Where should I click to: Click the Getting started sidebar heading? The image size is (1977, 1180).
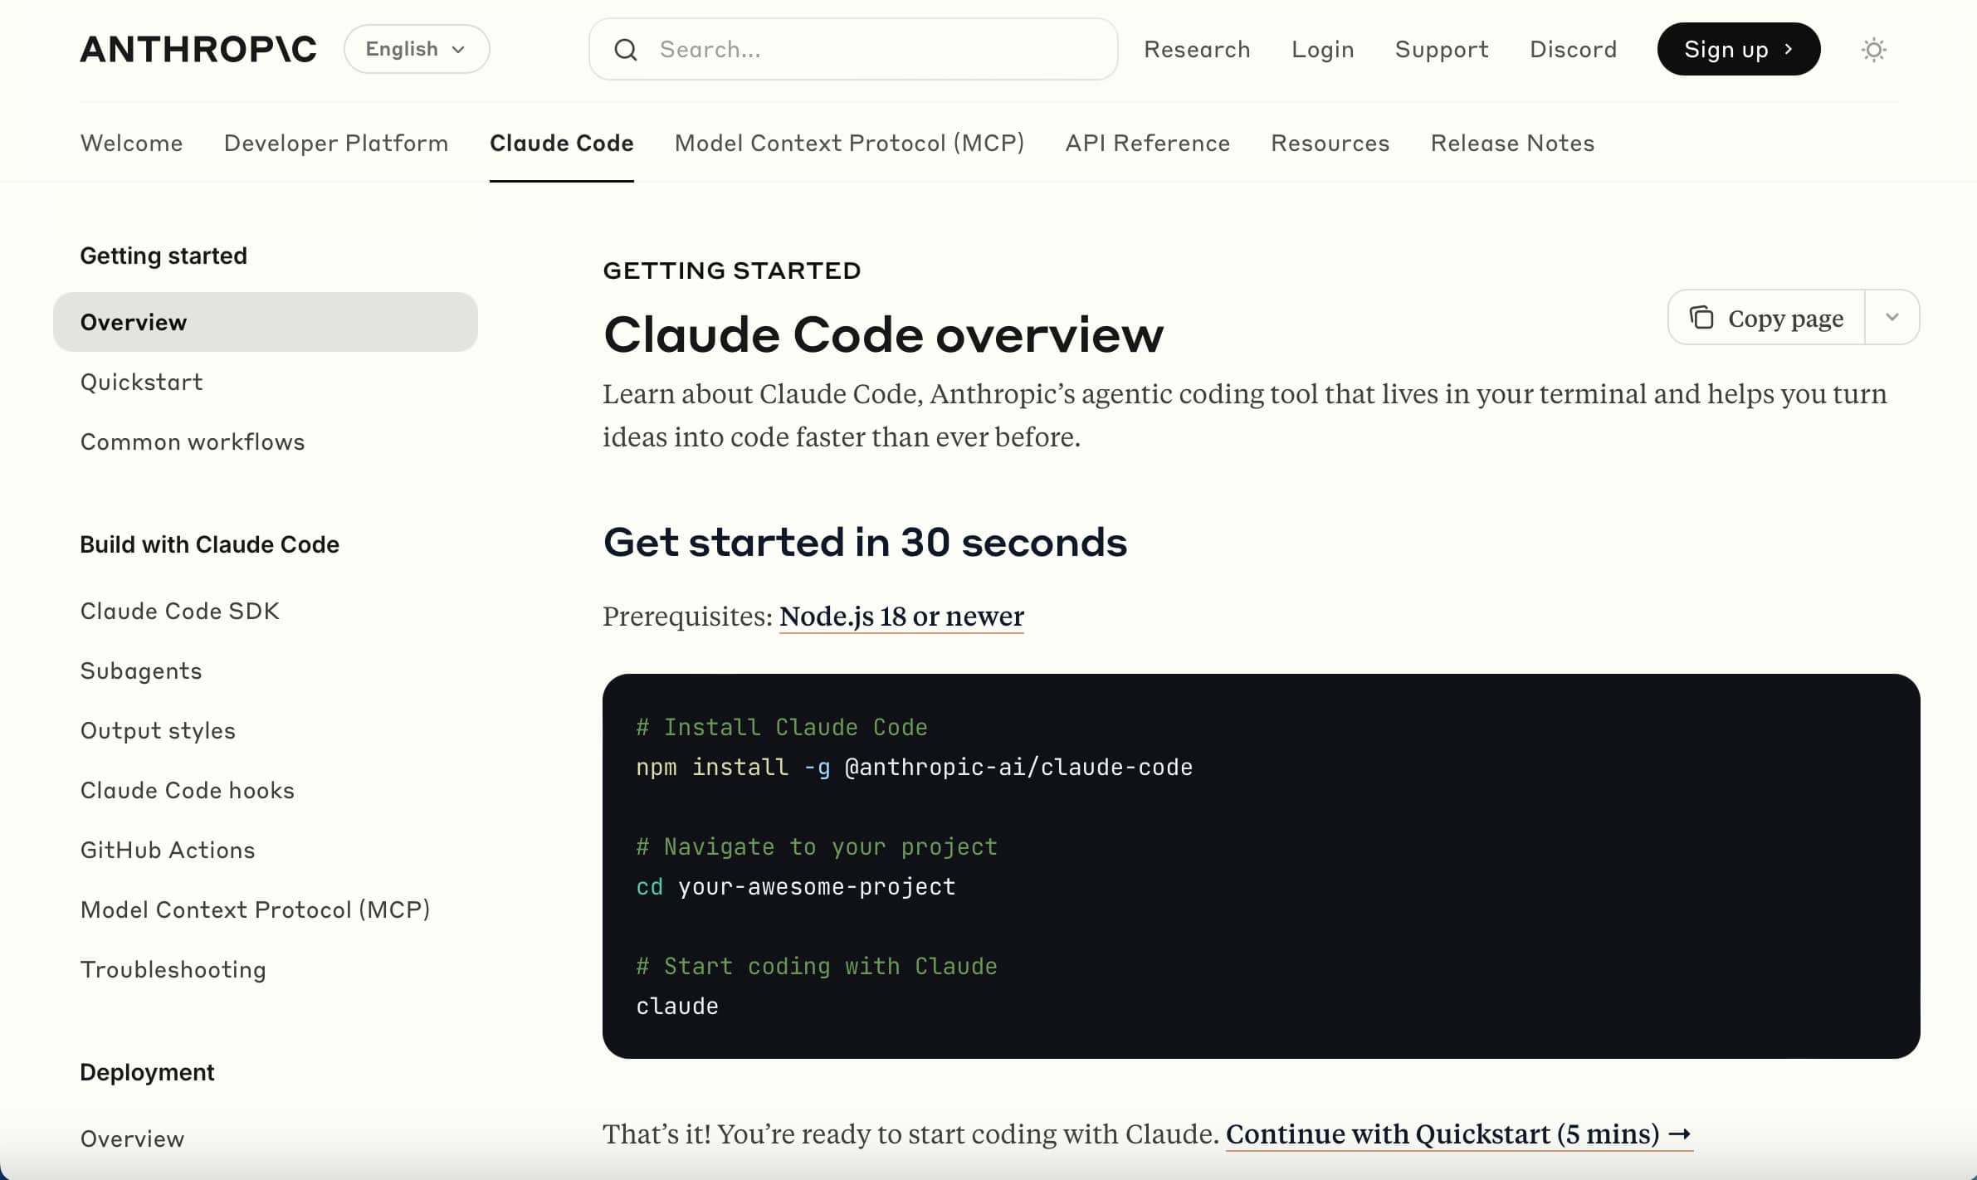click(164, 256)
